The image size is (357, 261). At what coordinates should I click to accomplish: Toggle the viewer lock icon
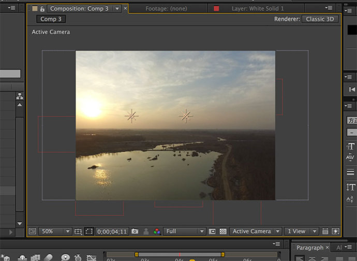(42, 9)
